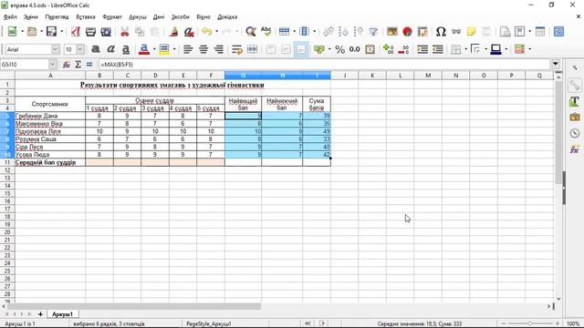This screenshot has height=328, width=584.
Task: Open the Conditional Formatting dropdown arrow
Action: click(x=529, y=49)
